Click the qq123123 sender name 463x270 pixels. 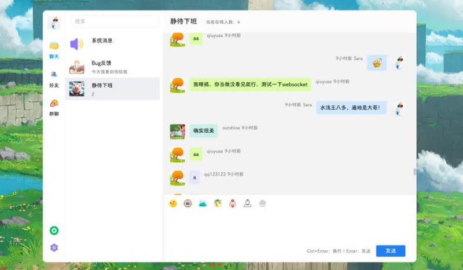click(x=215, y=174)
